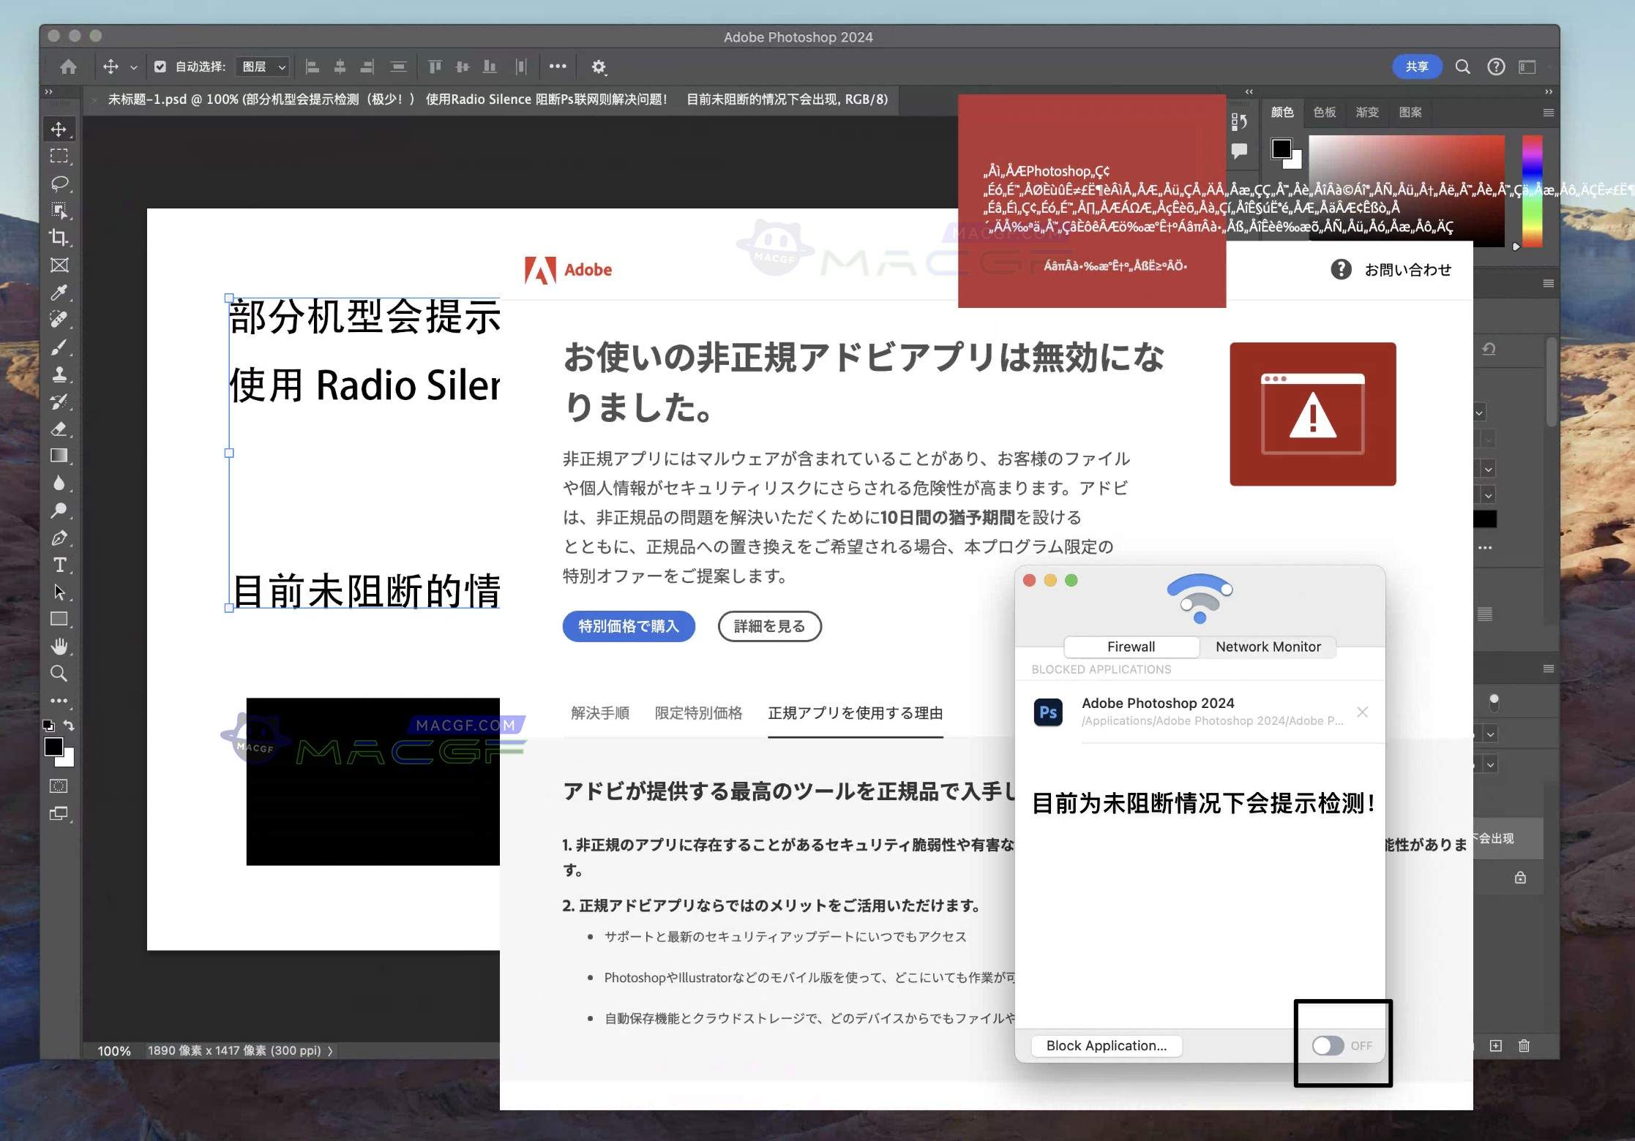Open the Network Monitor tab
The height and width of the screenshot is (1141, 1635).
pos(1268,647)
